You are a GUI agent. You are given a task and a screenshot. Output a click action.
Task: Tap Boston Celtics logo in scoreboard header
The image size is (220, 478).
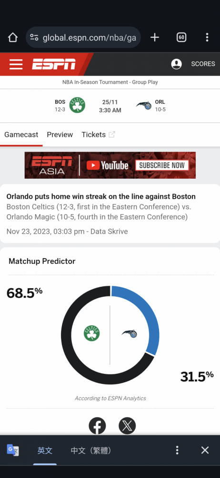(77, 105)
